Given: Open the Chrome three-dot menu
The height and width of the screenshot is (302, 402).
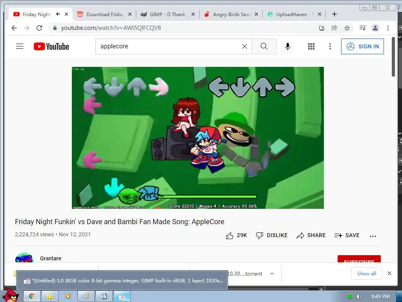Looking at the screenshot, I should tap(388, 28).
